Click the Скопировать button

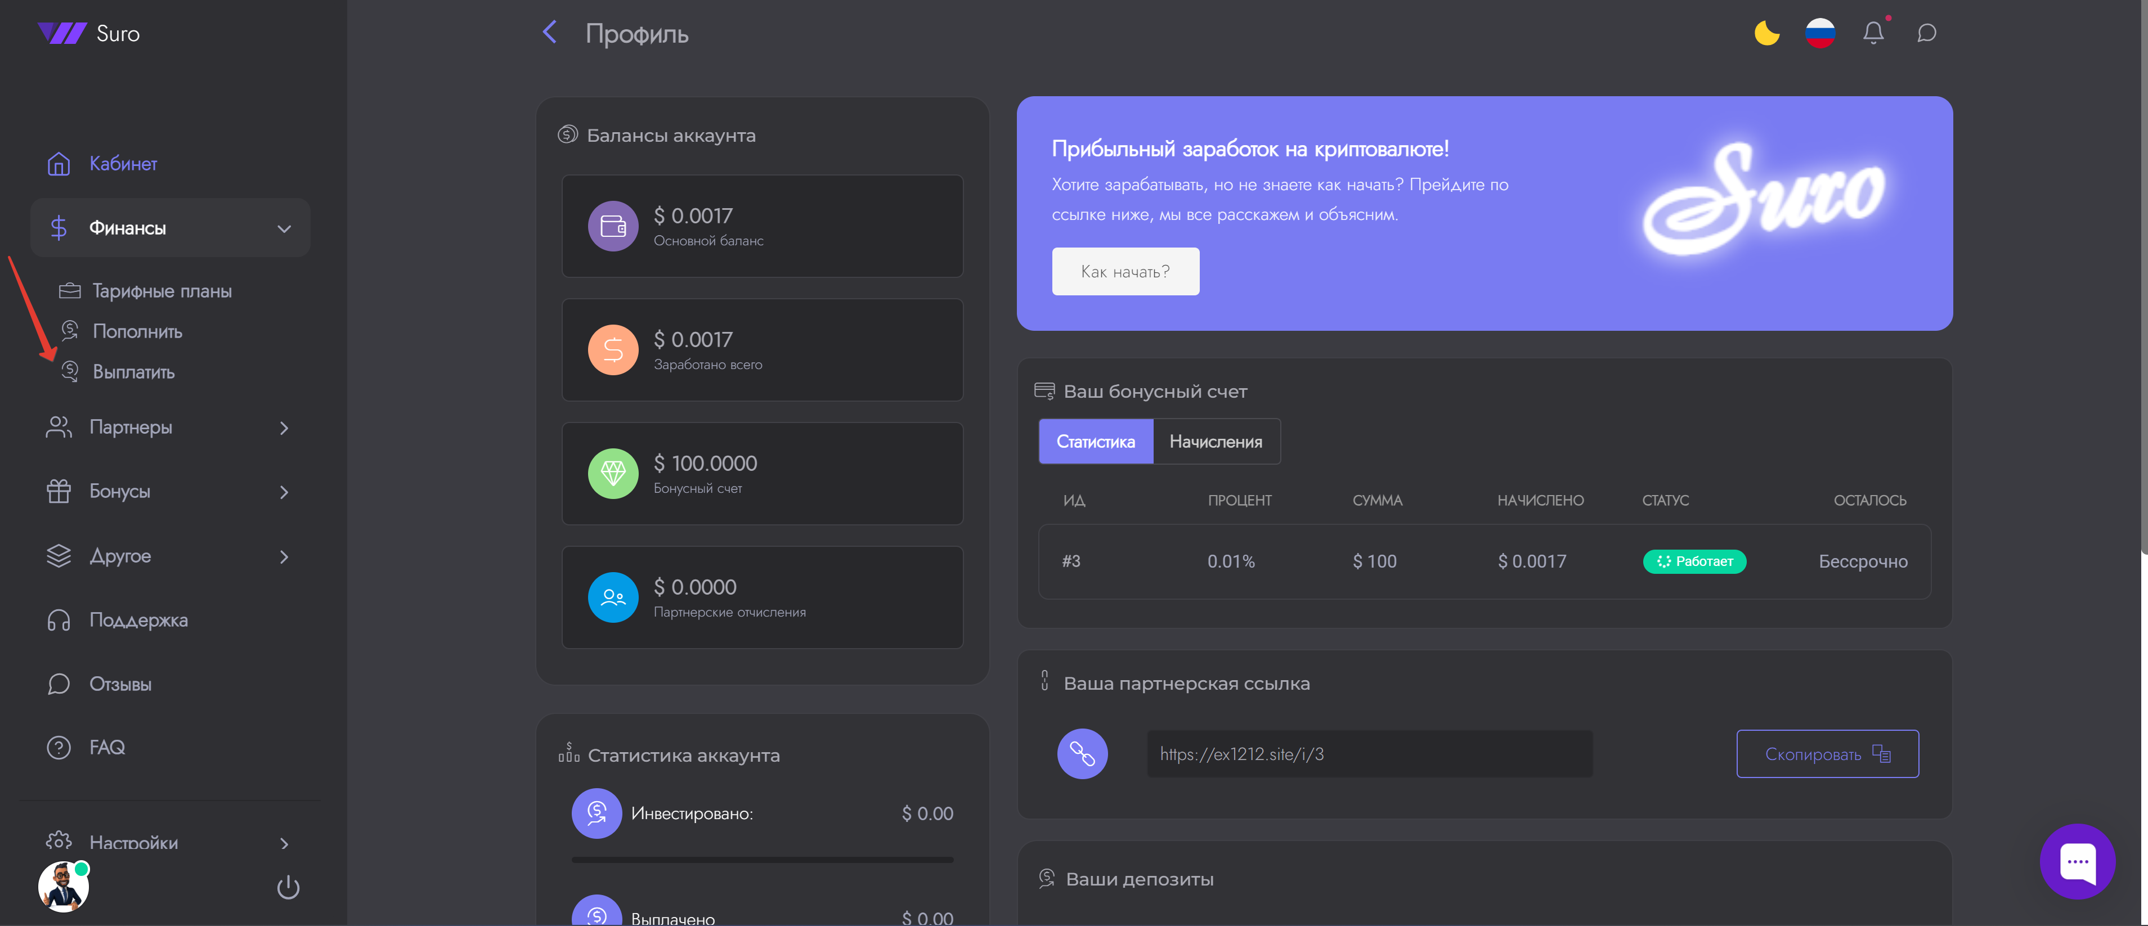1827,753
